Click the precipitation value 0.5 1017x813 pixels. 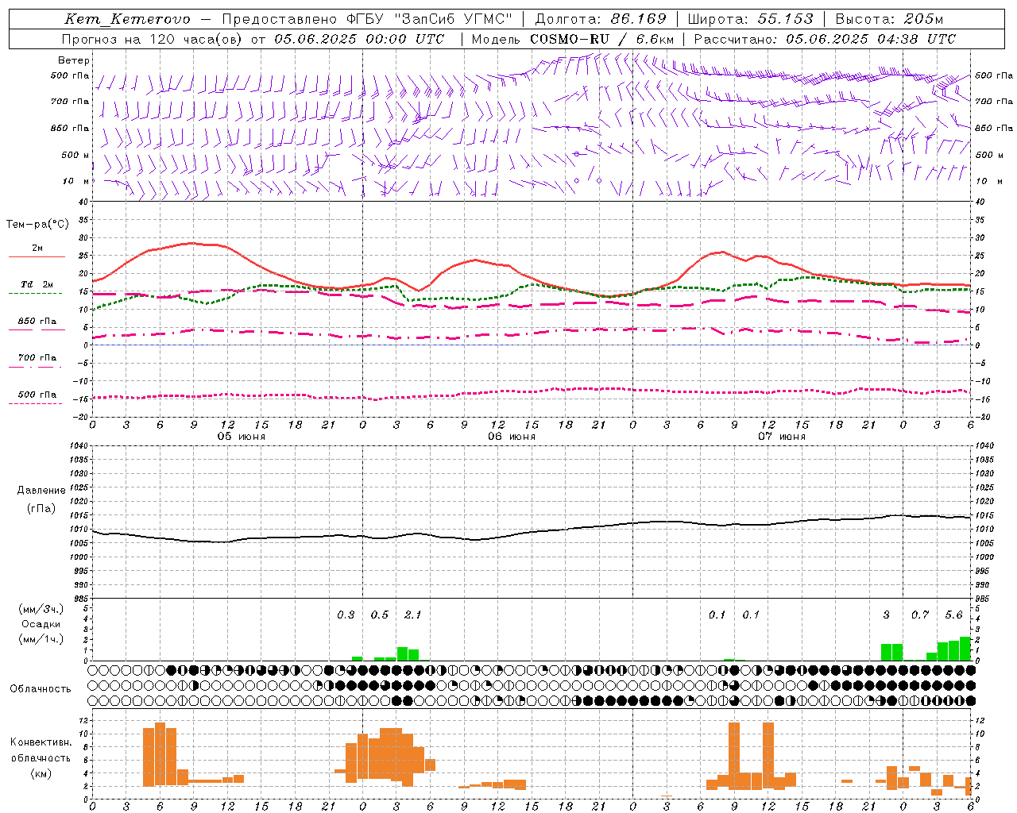point(380,615)
